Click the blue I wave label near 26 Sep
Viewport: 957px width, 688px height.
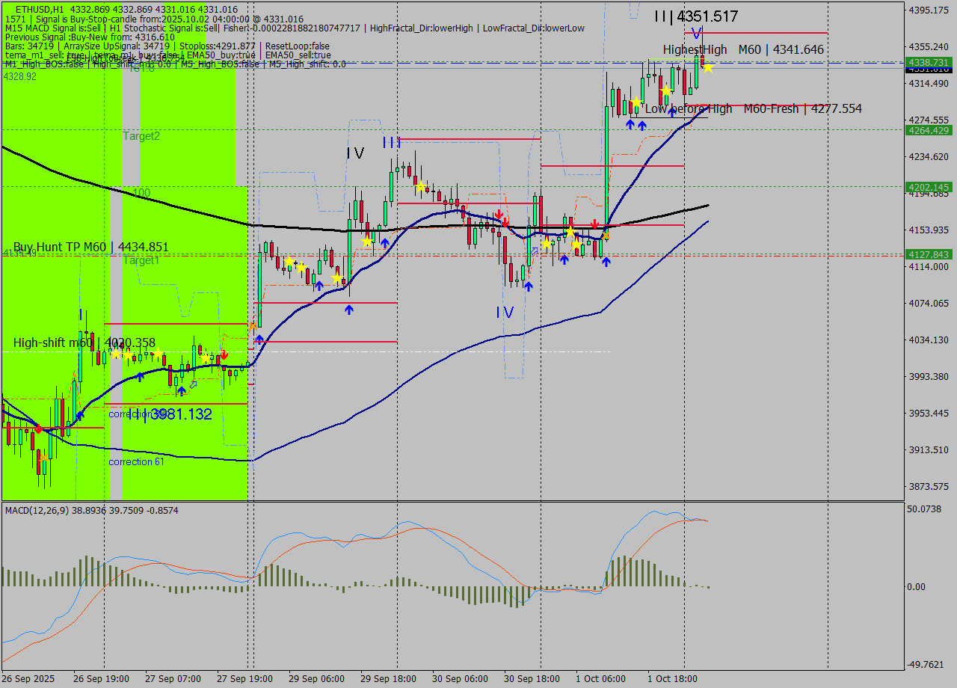click(81, 316)
